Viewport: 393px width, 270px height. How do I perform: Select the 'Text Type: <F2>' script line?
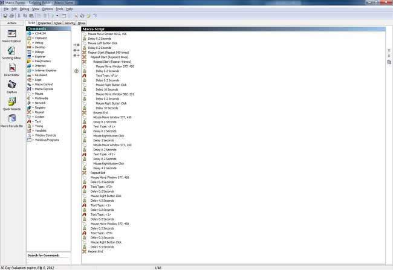[104, 154]
